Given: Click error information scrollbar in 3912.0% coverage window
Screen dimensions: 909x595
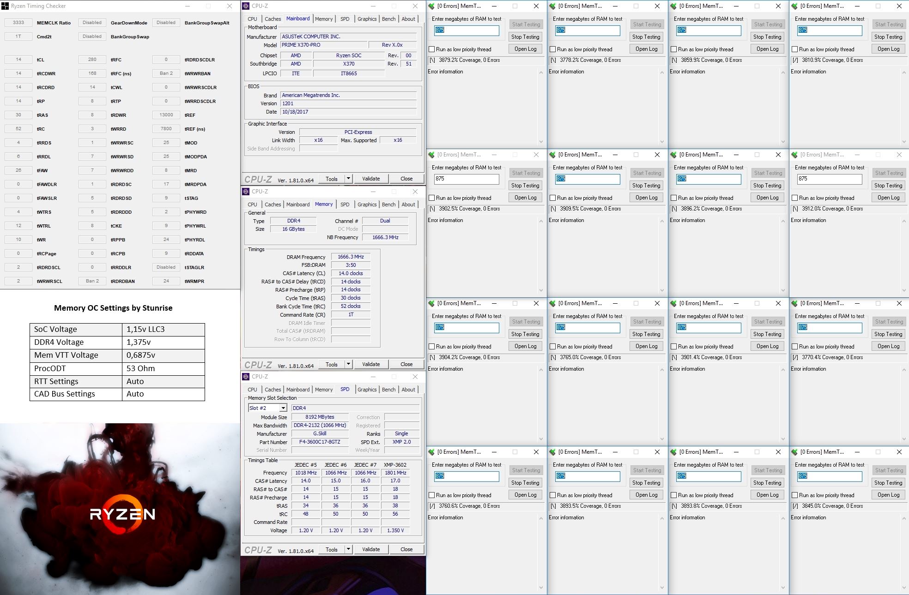Looking at the screenshot, I should click(x=904, y=255).
